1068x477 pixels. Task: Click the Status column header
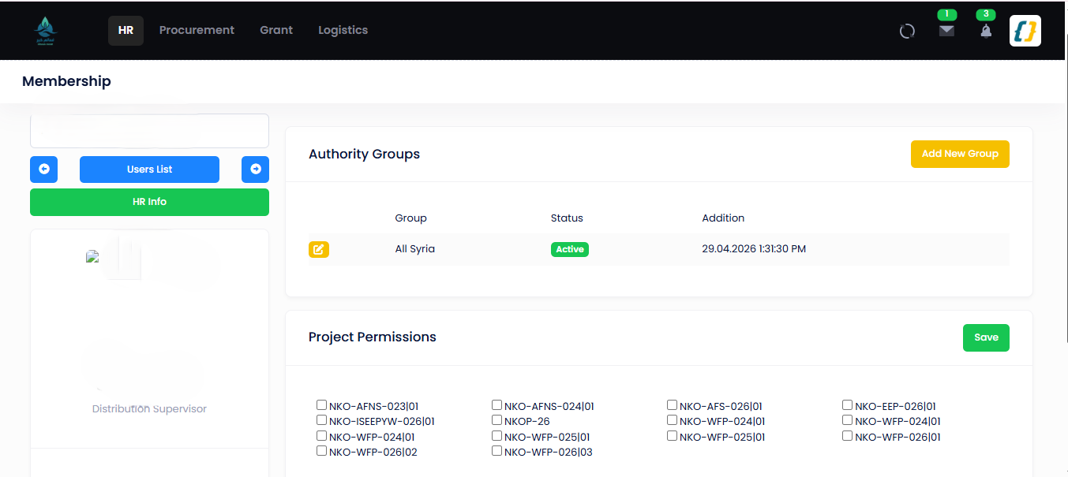click(567, 218)
